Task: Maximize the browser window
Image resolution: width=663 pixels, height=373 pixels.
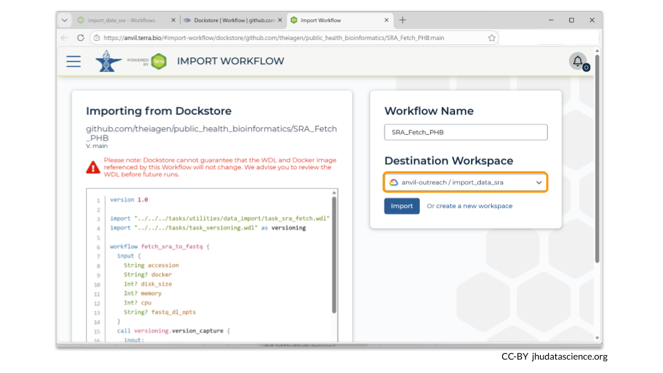Action: pyautogui.click(x=571, y=20)
